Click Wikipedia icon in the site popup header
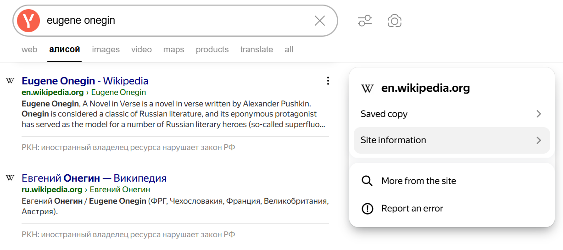The height and width of the screenshot is (250, 563). coord(368,89)
